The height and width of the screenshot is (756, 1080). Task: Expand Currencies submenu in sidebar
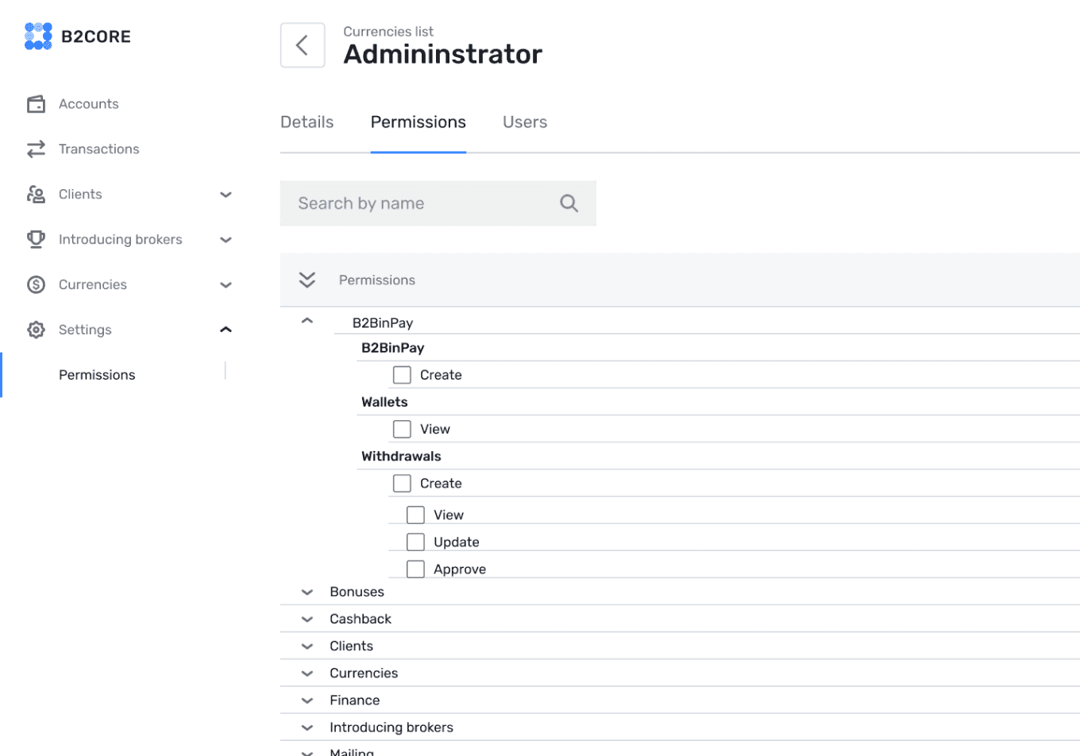pyautogui.click(x=226, y=285)
